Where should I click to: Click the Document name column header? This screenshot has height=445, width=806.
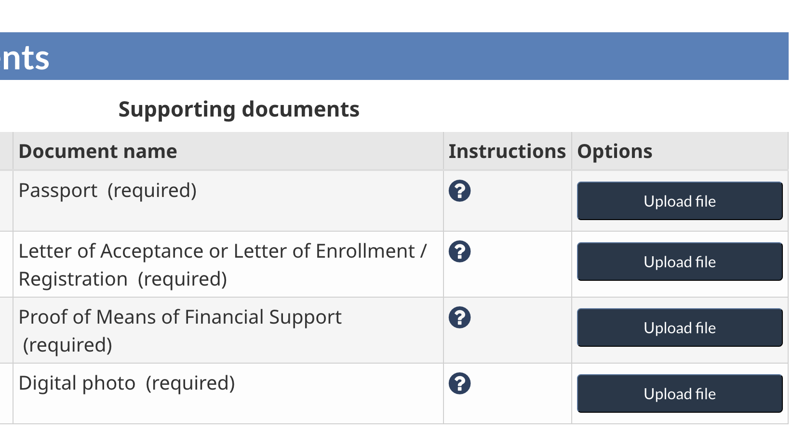[x=98, y=151]
